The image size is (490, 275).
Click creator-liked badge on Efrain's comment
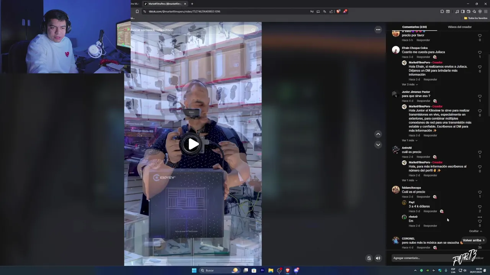434,57
